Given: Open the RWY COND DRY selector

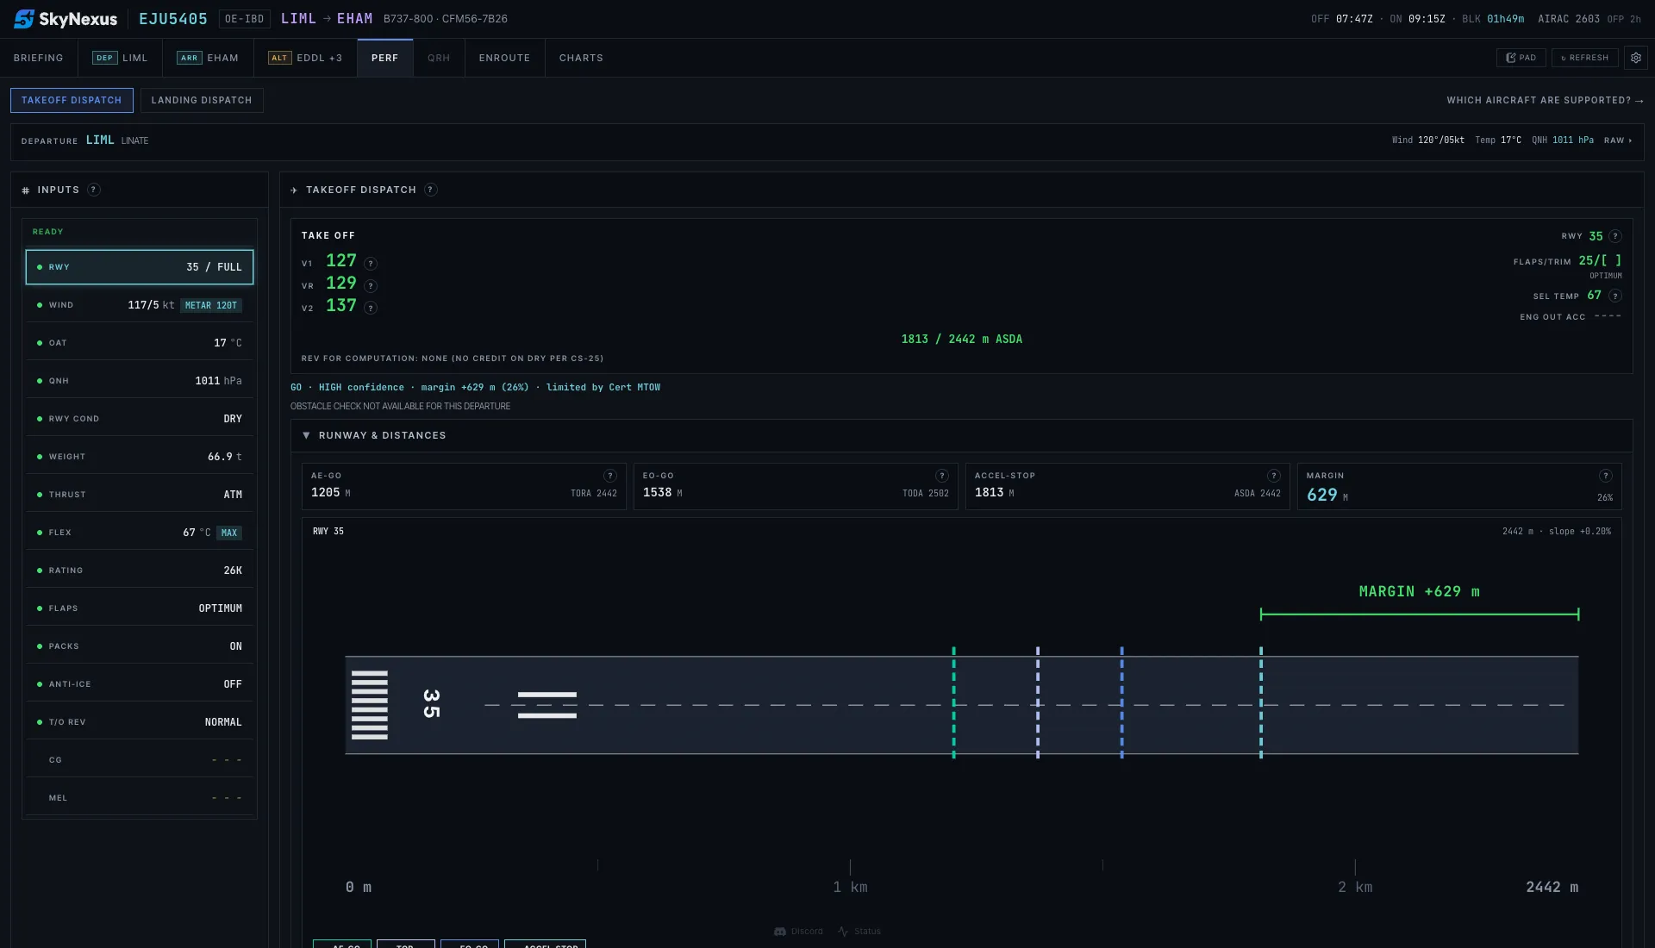Looking at the screenshot, I should [x=140, y=419].
